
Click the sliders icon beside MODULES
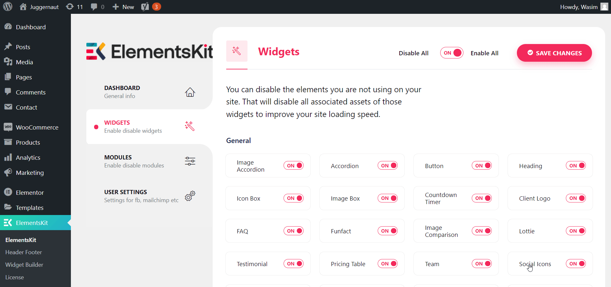[x=190, y=161]
